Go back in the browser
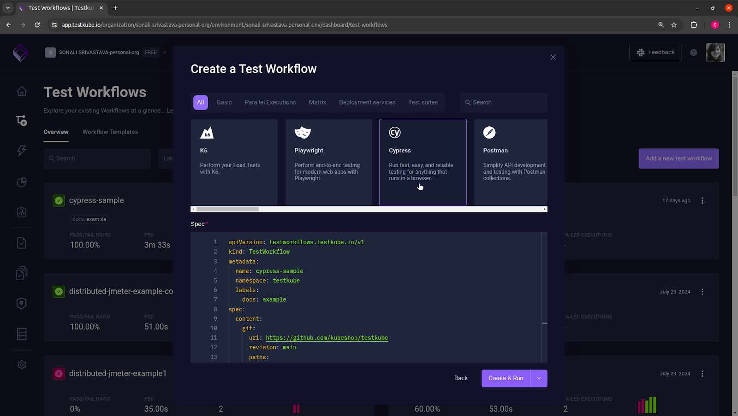This screenshot has height=416, width=738. 9,25
